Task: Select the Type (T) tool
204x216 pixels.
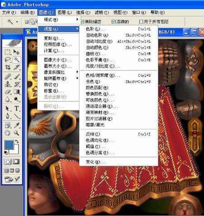Action: pos(16,108)
